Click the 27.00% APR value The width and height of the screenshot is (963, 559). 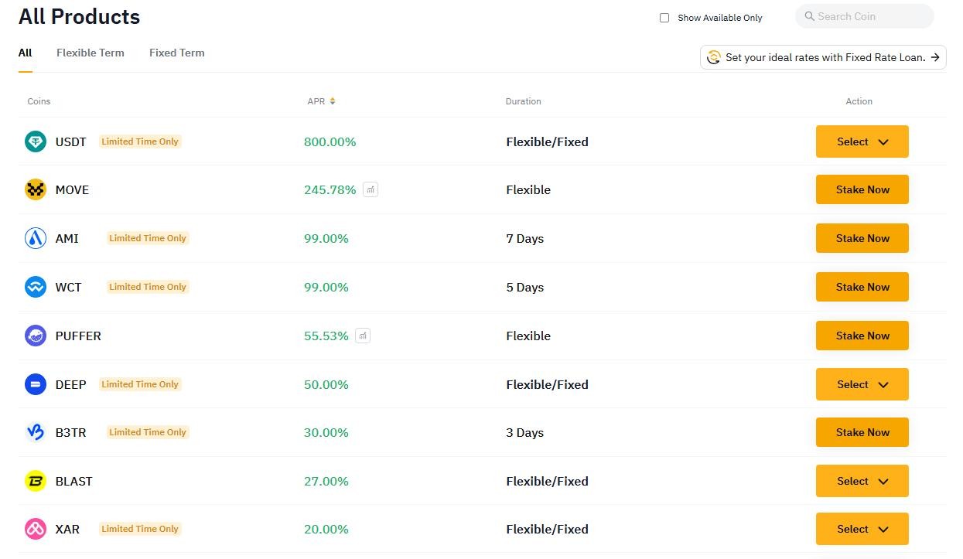pos(326,481)
